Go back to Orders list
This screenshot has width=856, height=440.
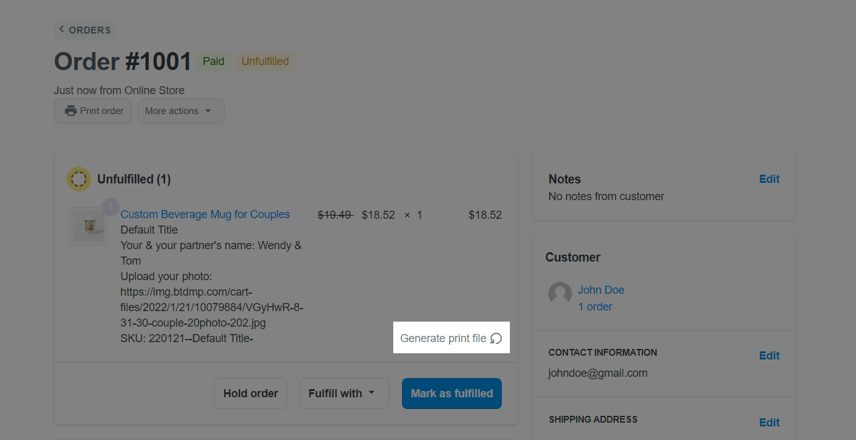point(84,30)
